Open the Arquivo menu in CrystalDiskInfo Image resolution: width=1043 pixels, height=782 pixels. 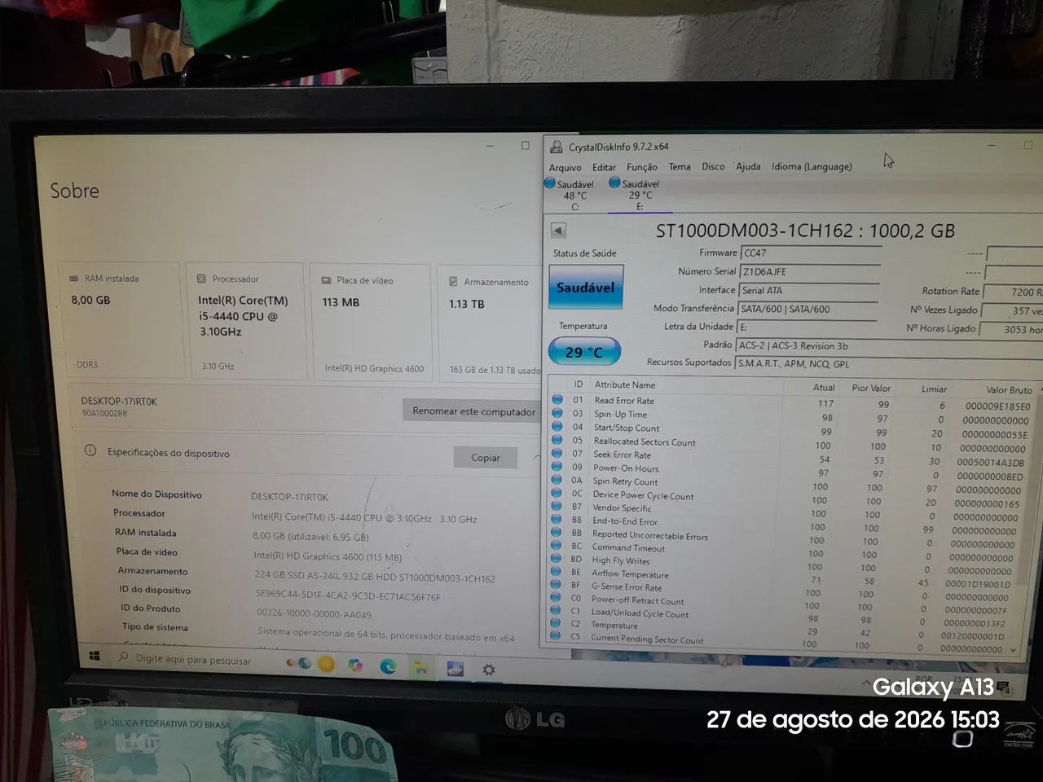click(x=566, y=168)
